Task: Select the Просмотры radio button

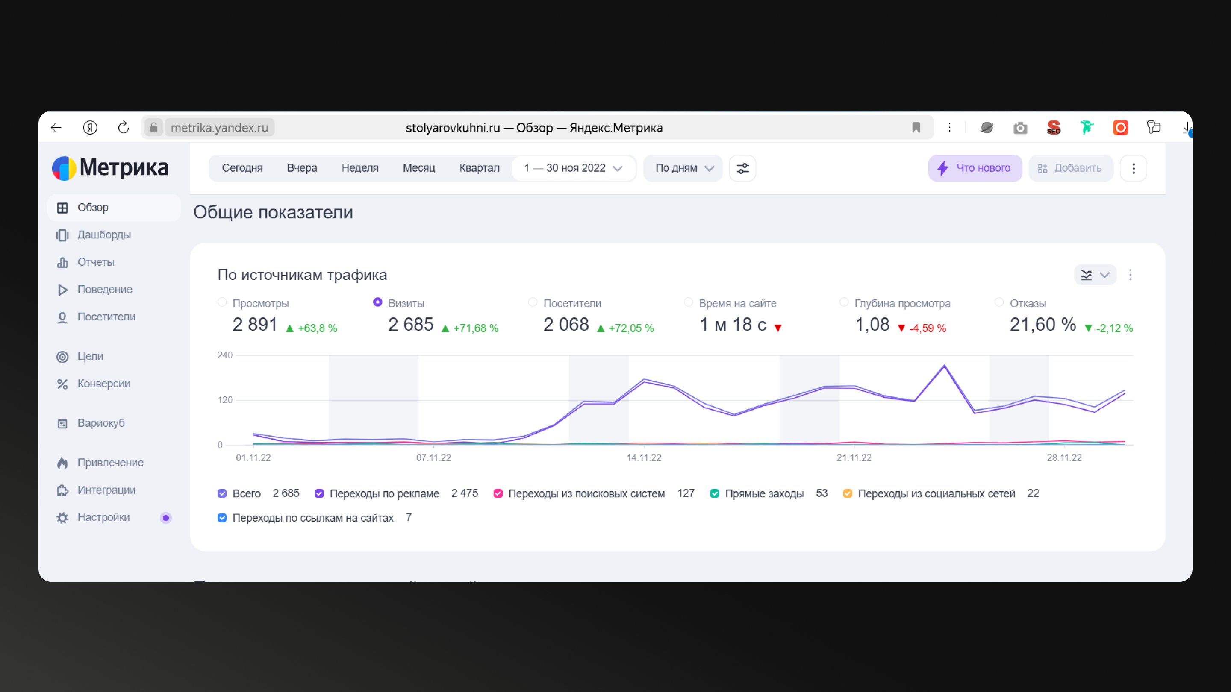Action: tap(222, 302)
